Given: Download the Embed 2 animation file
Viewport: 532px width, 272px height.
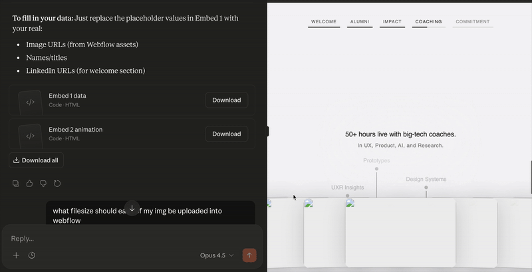Looking at the screenshot, I should [227, 134].
